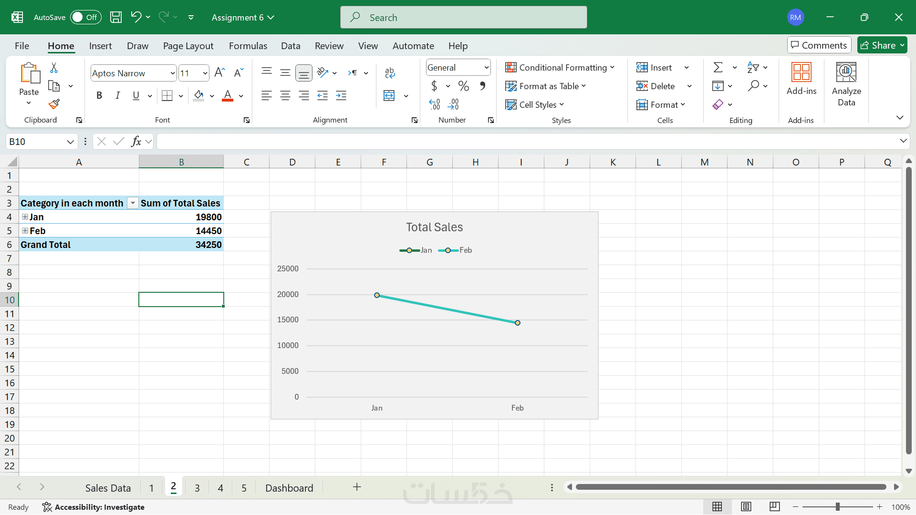Click the zoom slider handle
The width and height of the screenshot is (916, 515).
837,507
